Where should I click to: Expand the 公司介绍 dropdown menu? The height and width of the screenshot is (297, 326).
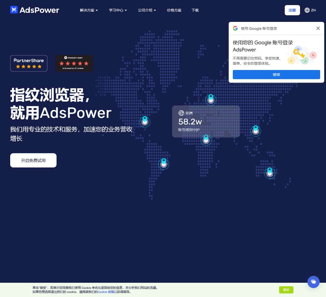point(147,10)
